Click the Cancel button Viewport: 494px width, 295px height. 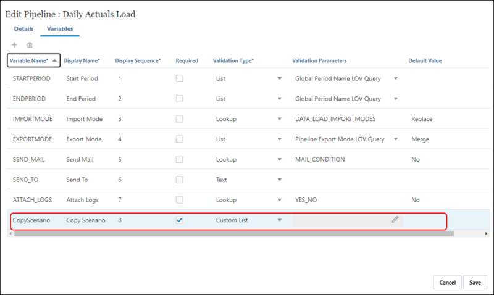pyautogui.click(x=447, y=282)
